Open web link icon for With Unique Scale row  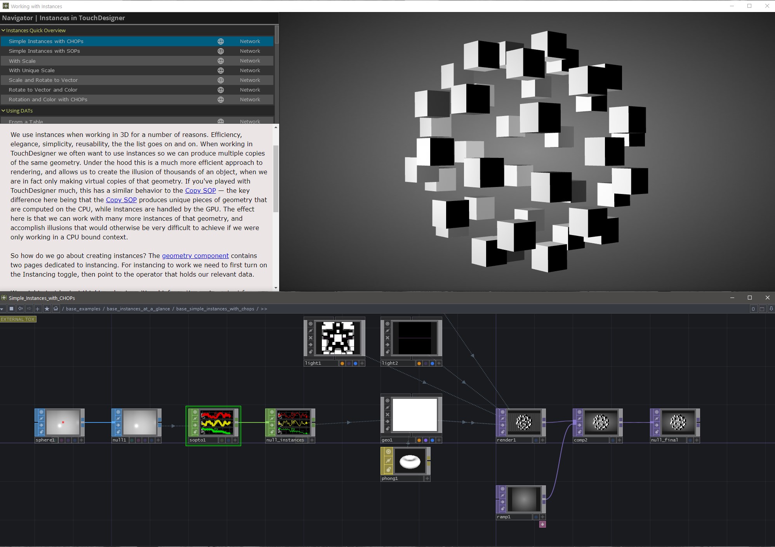[x=221, y=70]
